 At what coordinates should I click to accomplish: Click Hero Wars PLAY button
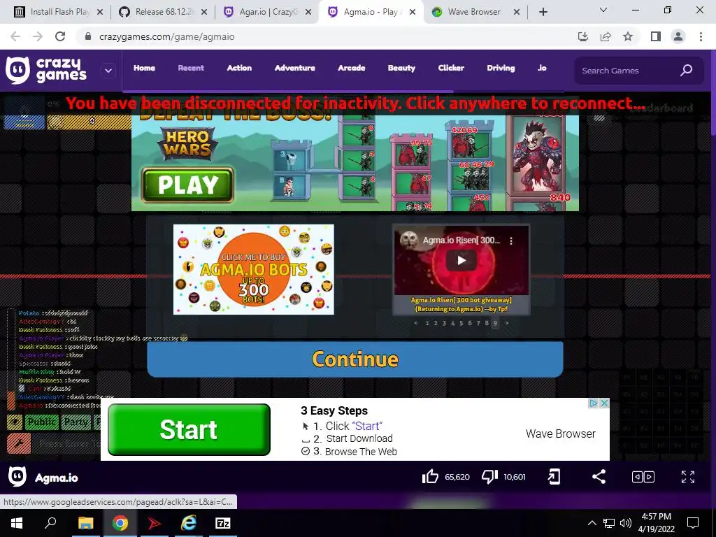tap(187, 185)
